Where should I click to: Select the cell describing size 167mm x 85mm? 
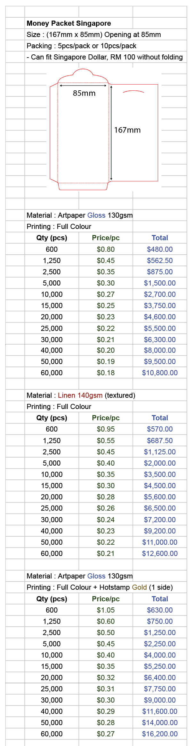94,34
